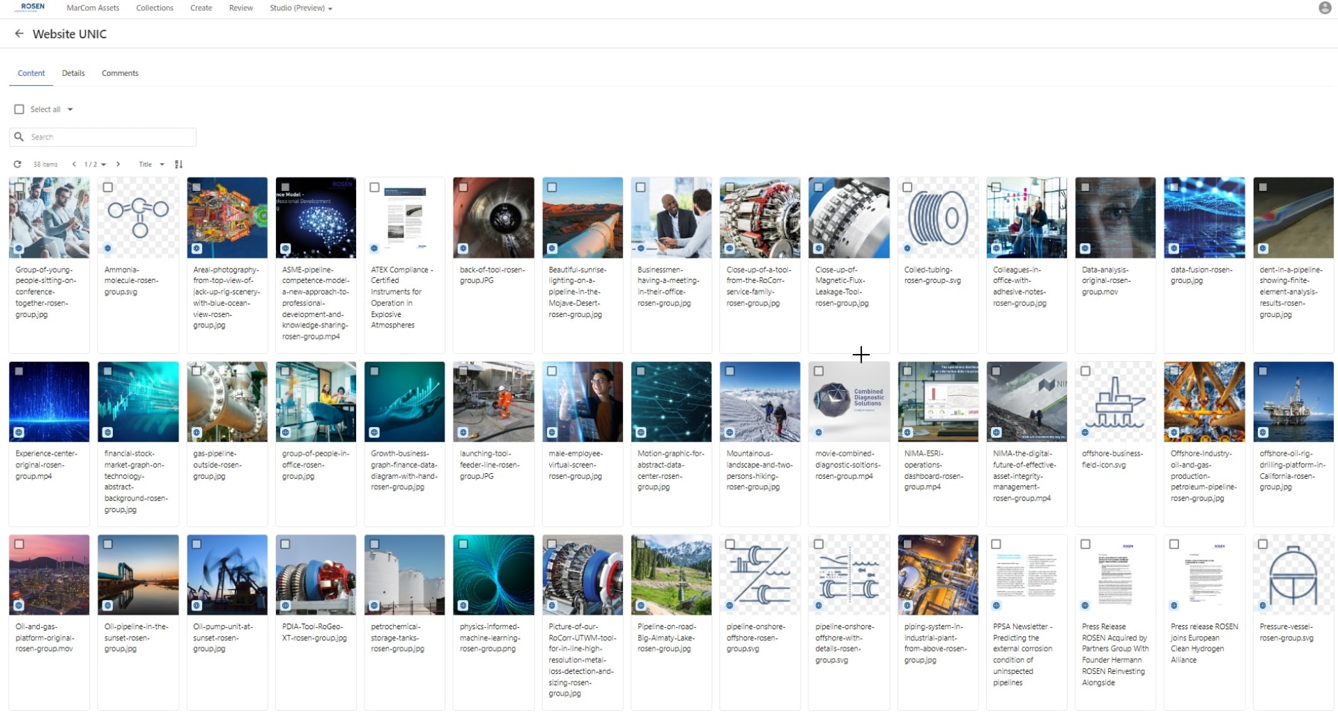Click the ROSEN logo

pos(30,7)
